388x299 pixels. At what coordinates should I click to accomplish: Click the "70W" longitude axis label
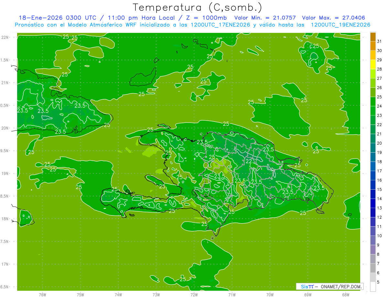270,295
